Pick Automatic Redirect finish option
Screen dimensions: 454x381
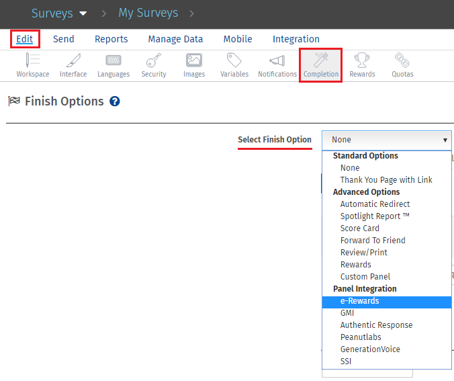[x=375, y=204]
